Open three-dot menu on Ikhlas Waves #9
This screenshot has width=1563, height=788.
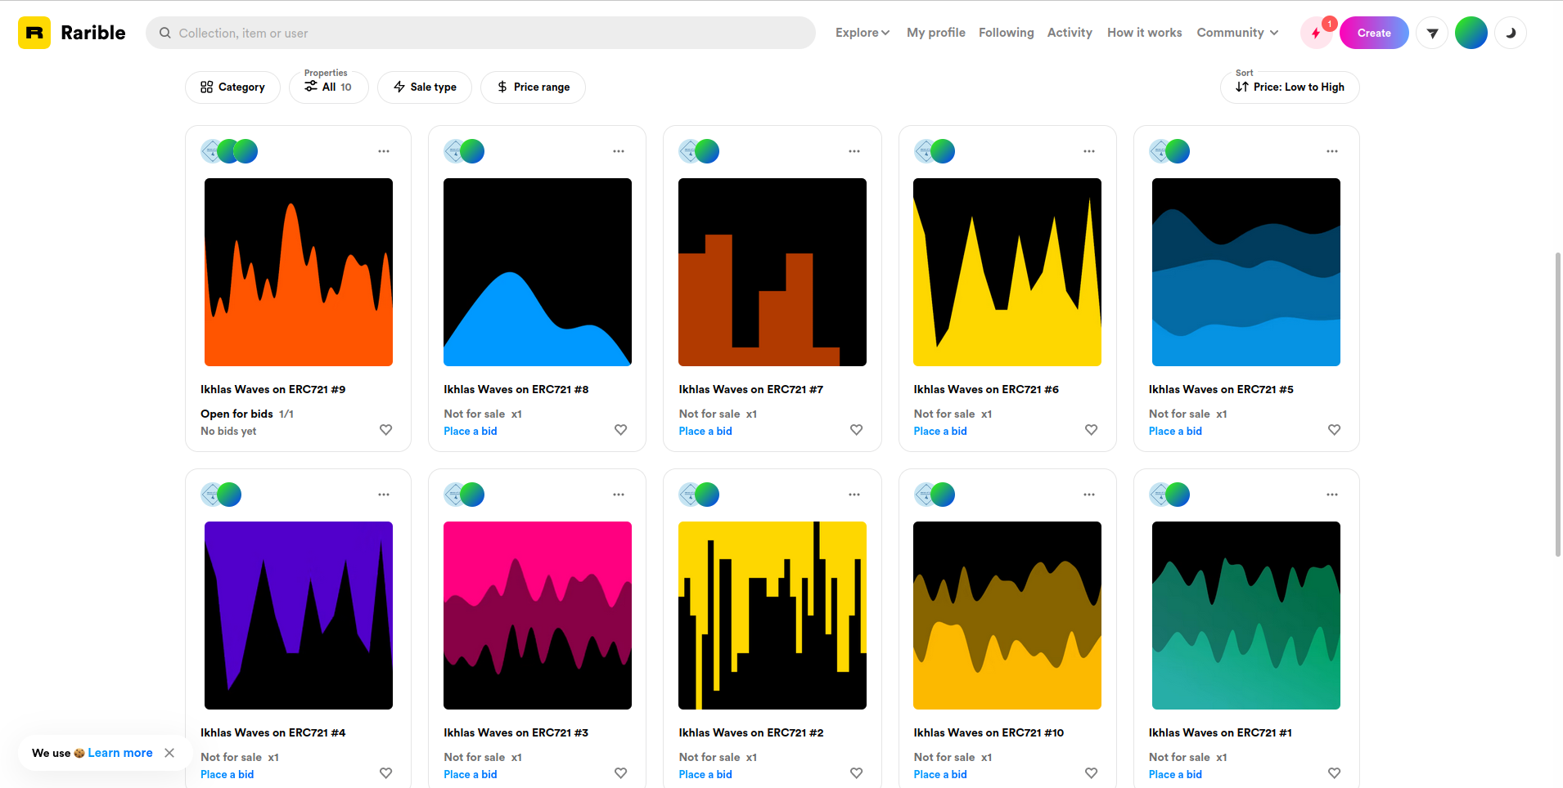tap(384, 151)
